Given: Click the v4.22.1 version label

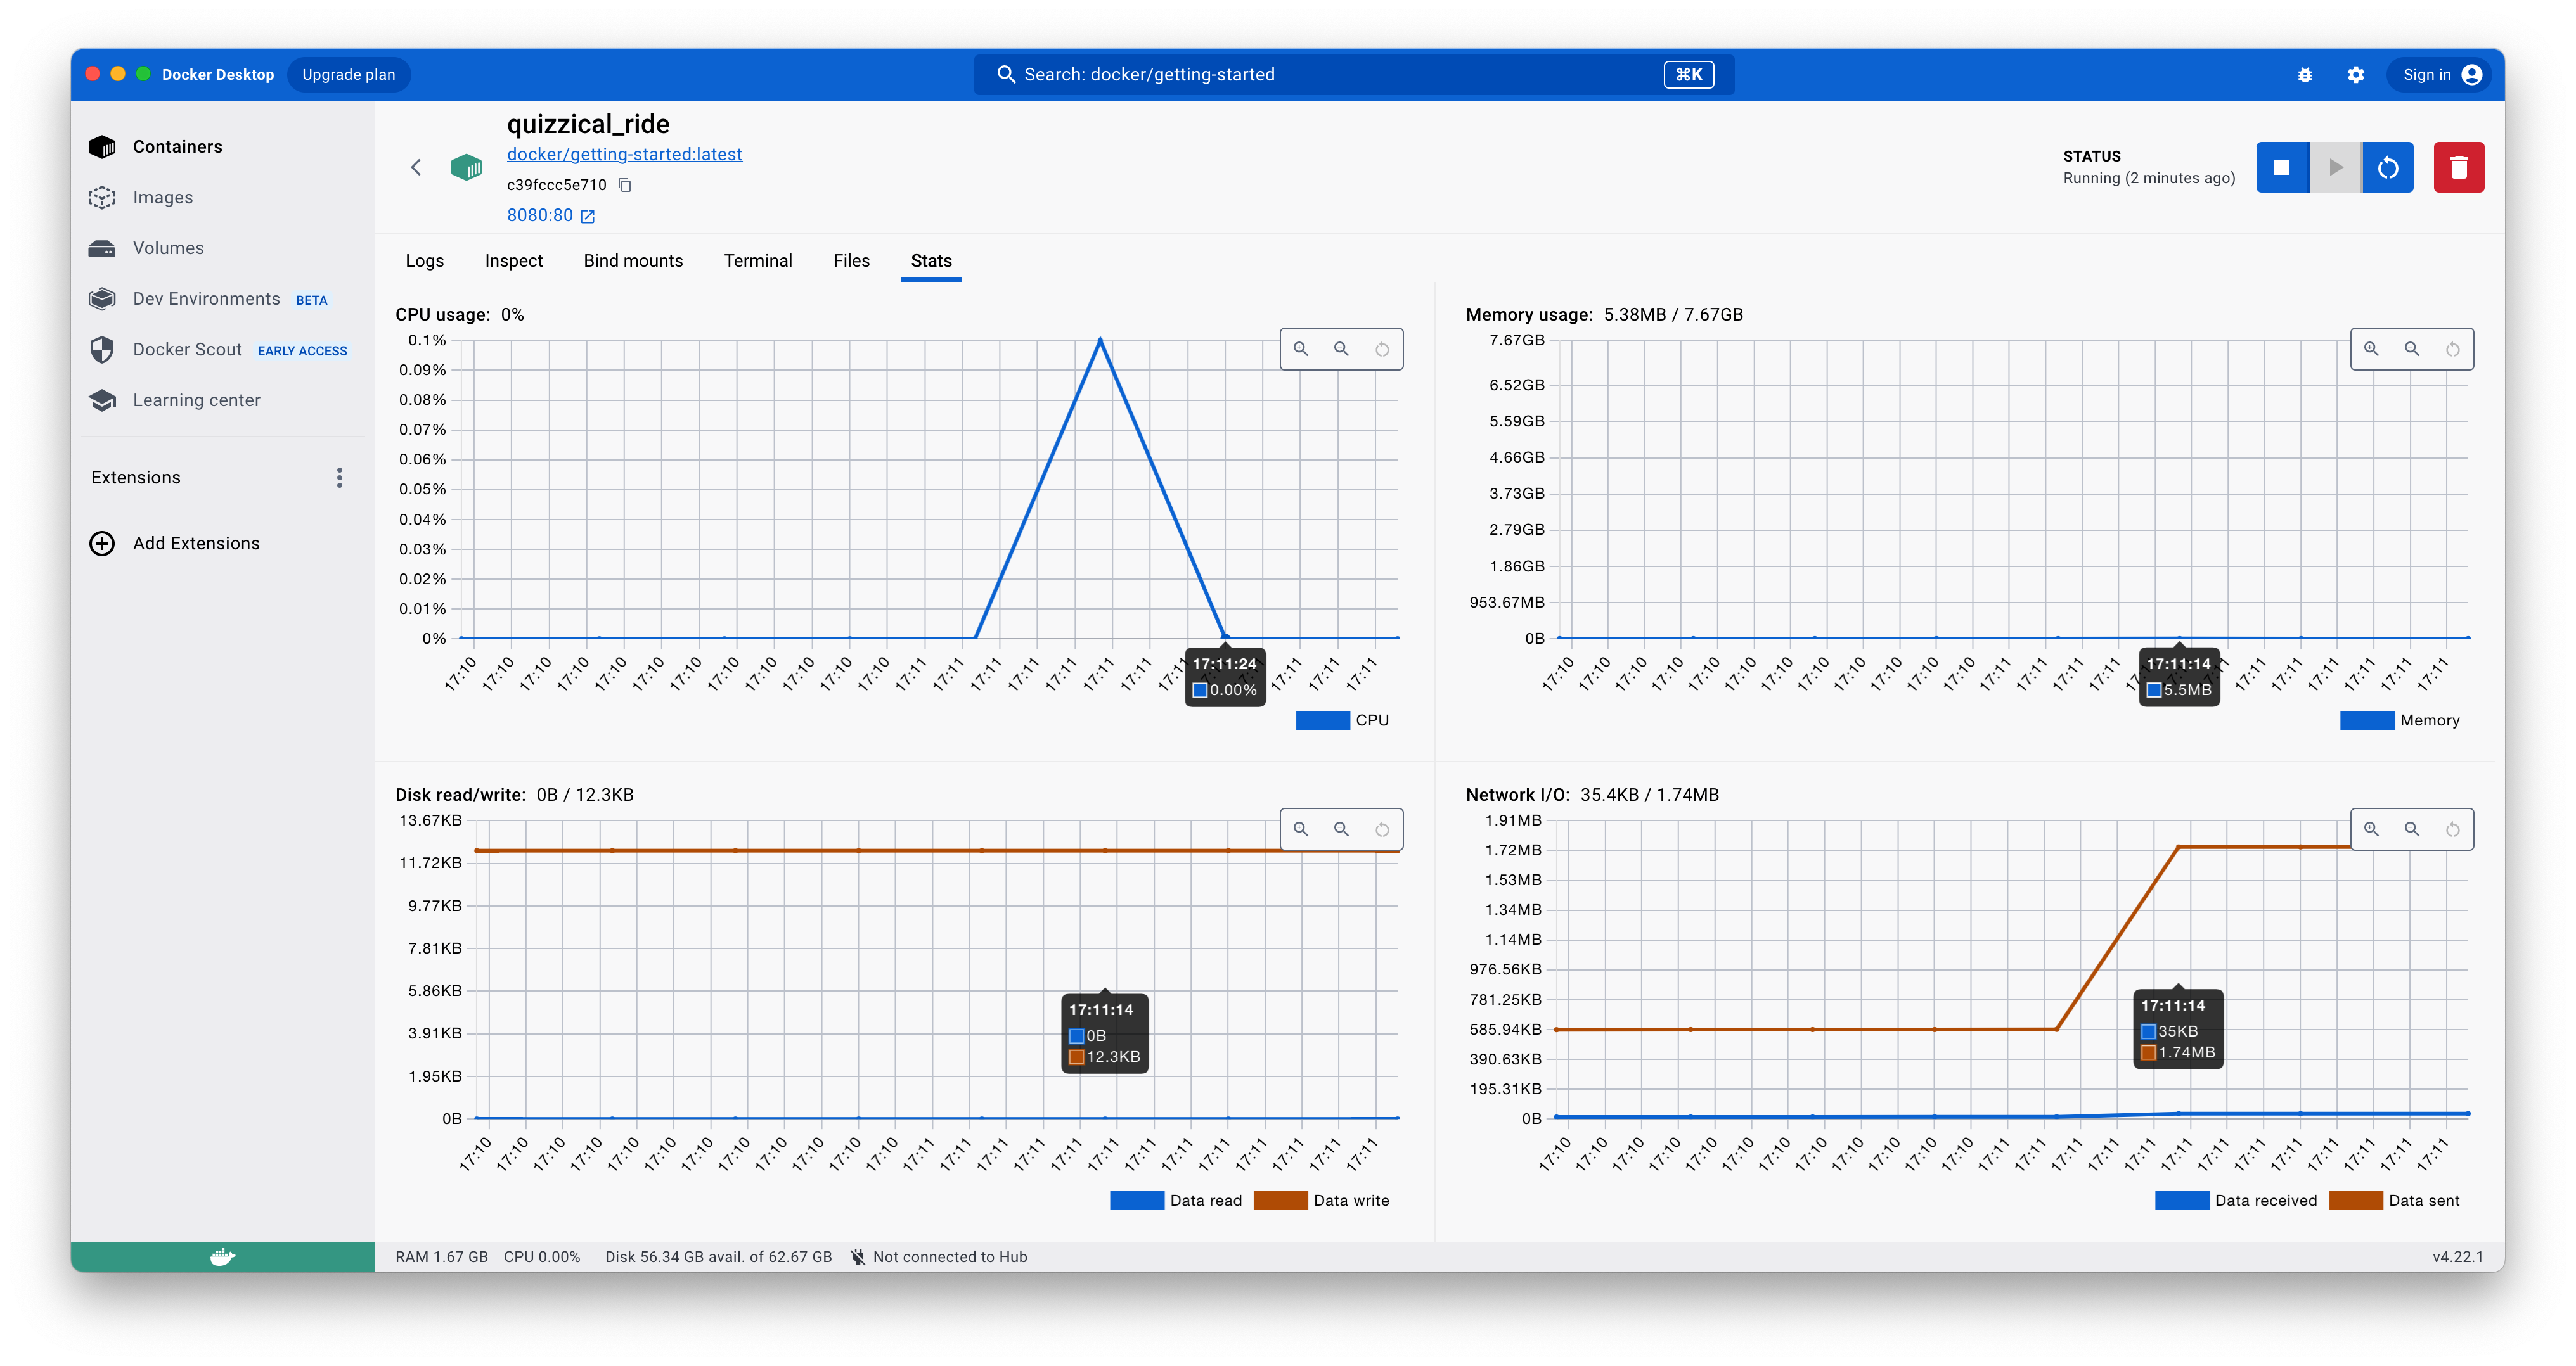Looking at the screenshot, I should point(2458,1257).
